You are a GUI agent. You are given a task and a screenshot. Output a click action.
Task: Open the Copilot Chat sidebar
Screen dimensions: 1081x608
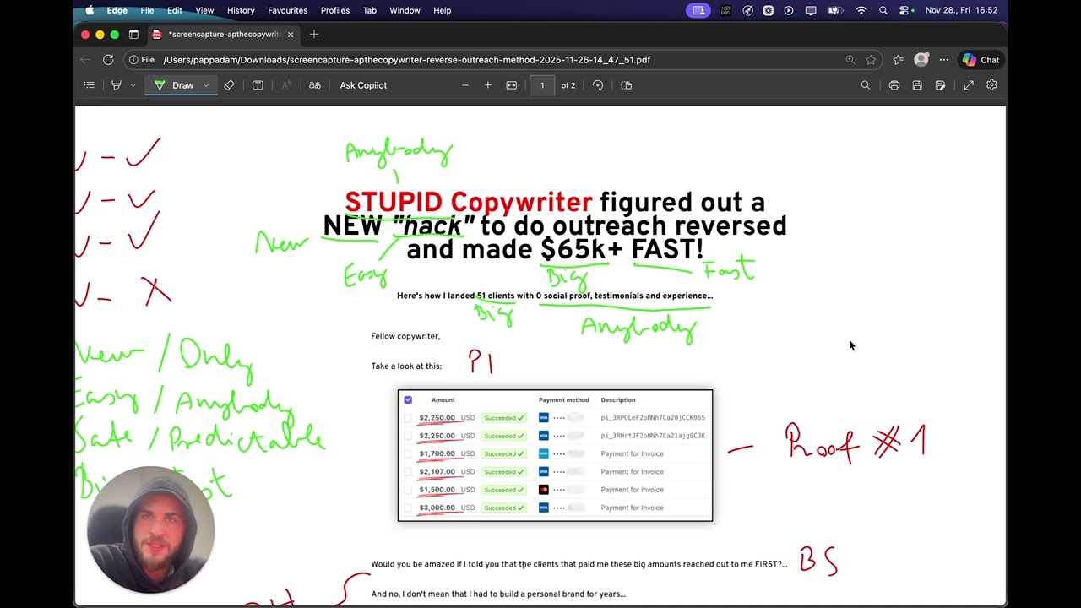coord(981,60)
